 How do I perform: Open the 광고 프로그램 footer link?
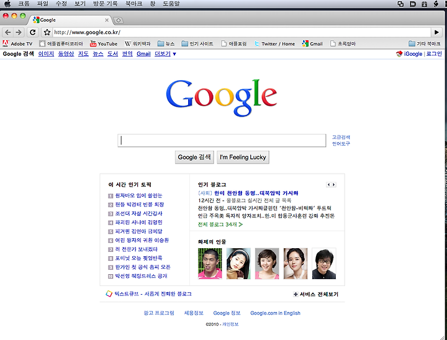159,313
